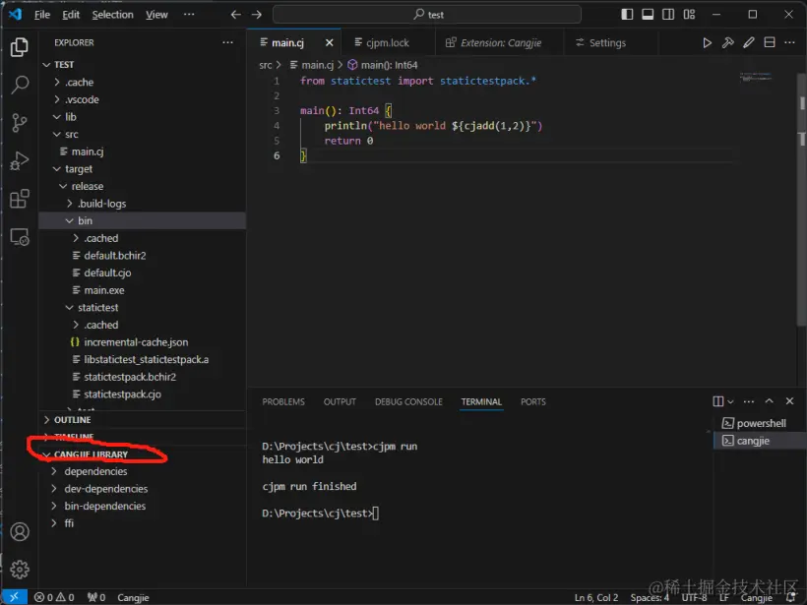The width and height of the screenshot is (807, 605).
Task: Click LF end-of-line setting
Action: click(724, 597)
